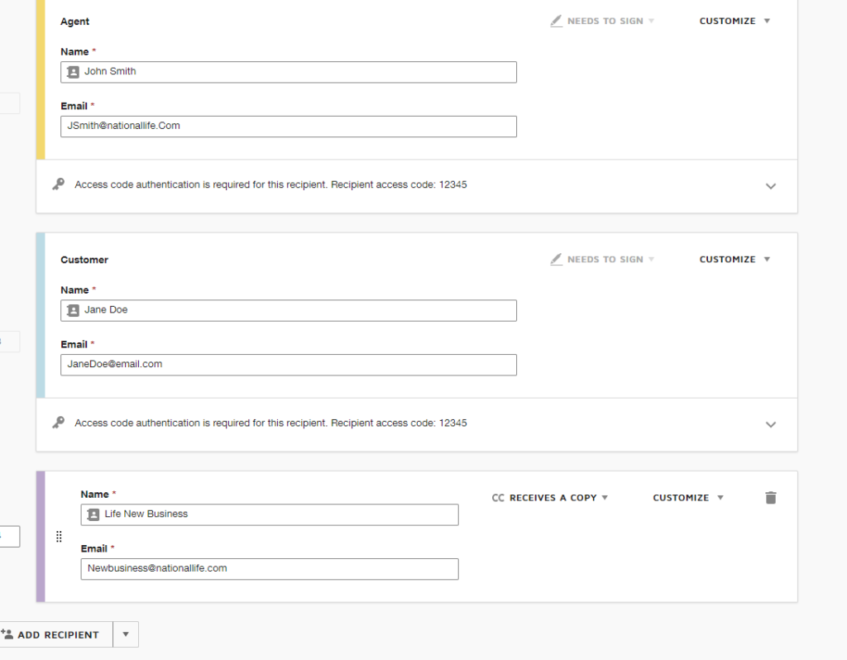Open Customize menu for Customer recipient
The width and height of the screenshot is (847, 660).
coord(735,260)
